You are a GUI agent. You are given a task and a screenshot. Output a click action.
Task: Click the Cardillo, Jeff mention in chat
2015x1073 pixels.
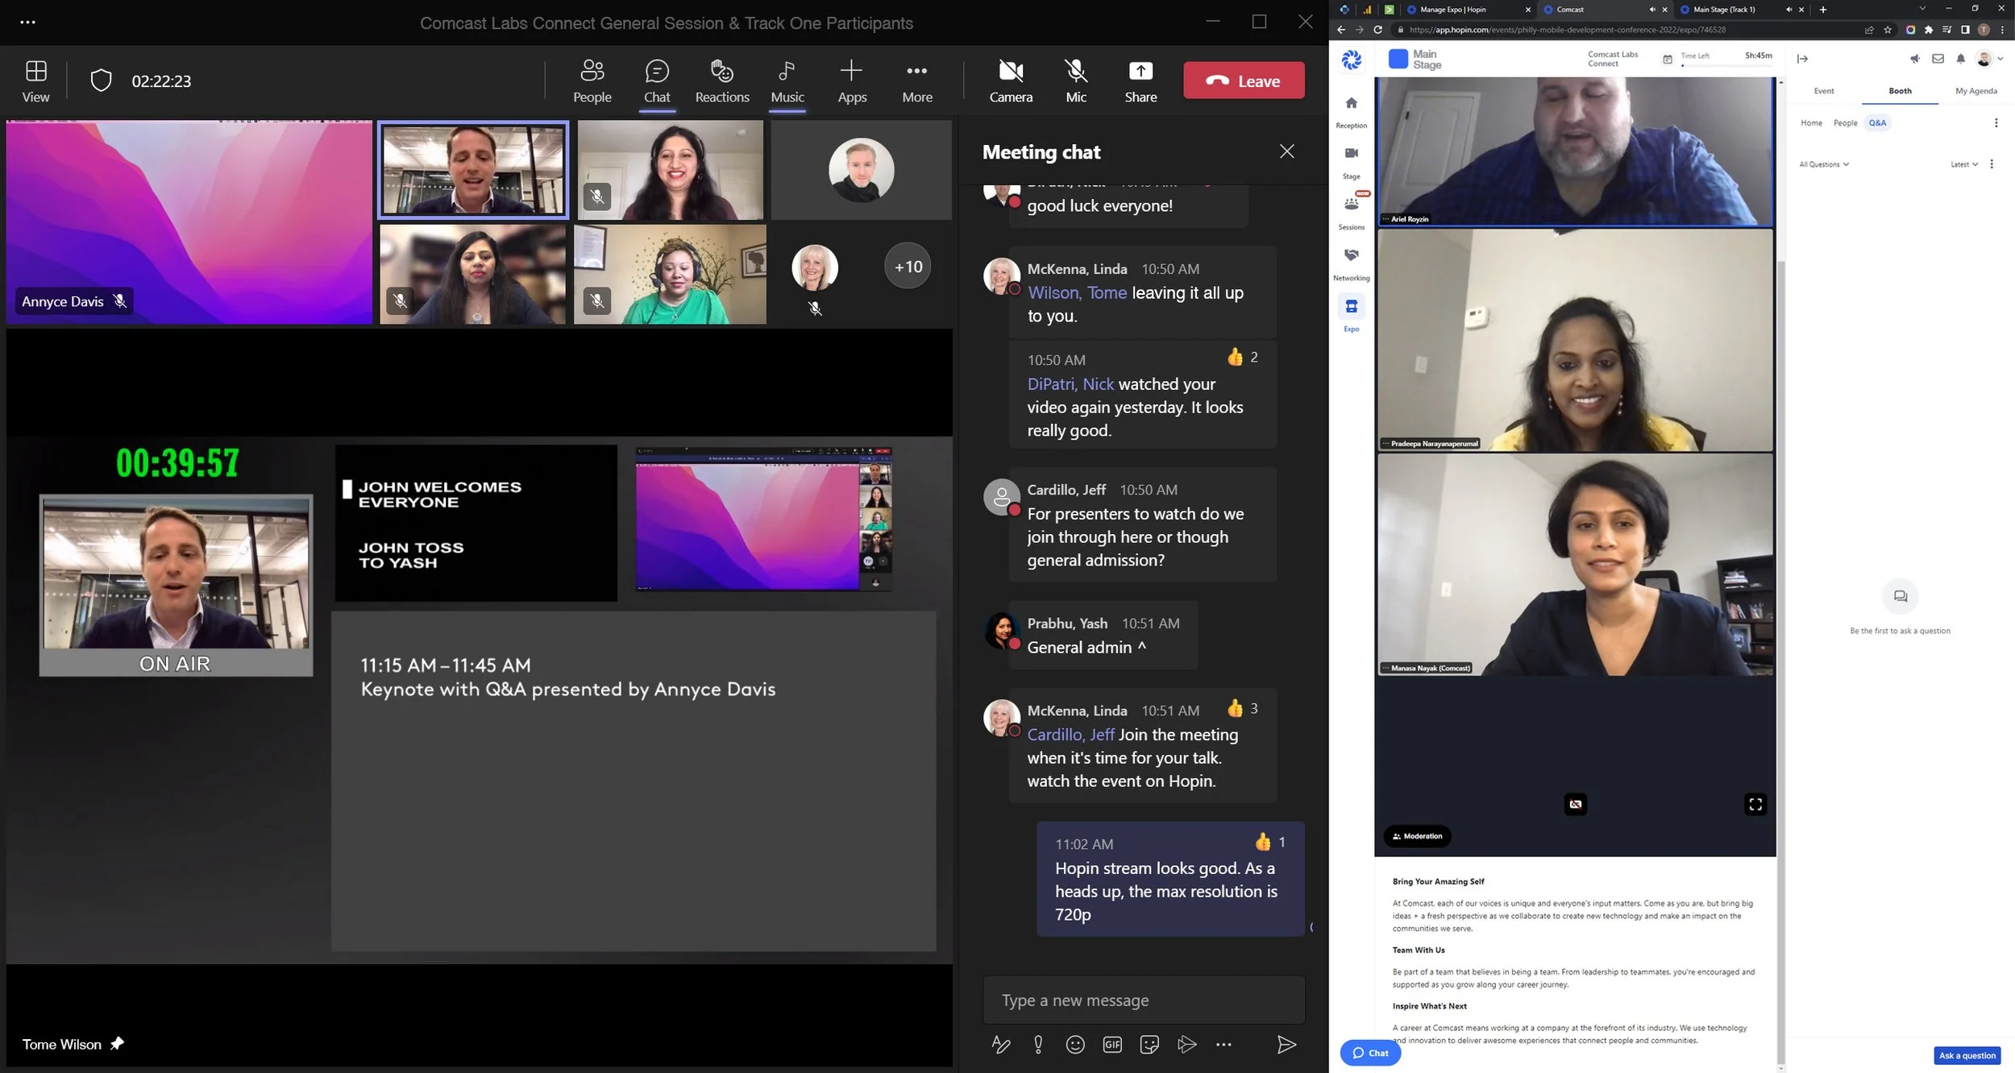pyautogui.click(x=1070, y=735)
